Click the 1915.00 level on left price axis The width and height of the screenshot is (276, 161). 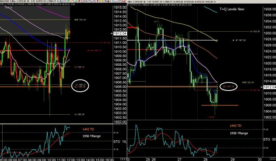point(120,7)
